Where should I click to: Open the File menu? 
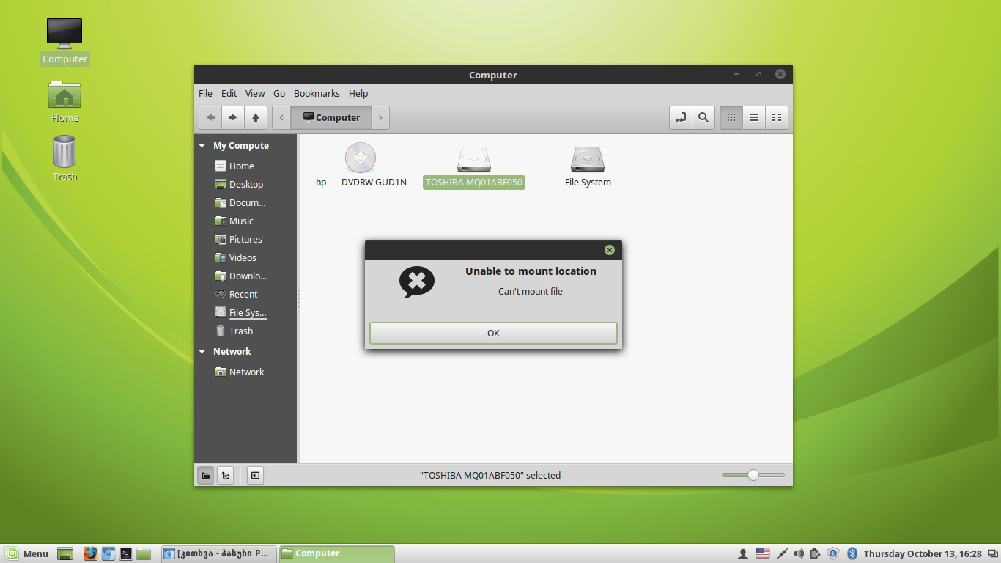205,93
